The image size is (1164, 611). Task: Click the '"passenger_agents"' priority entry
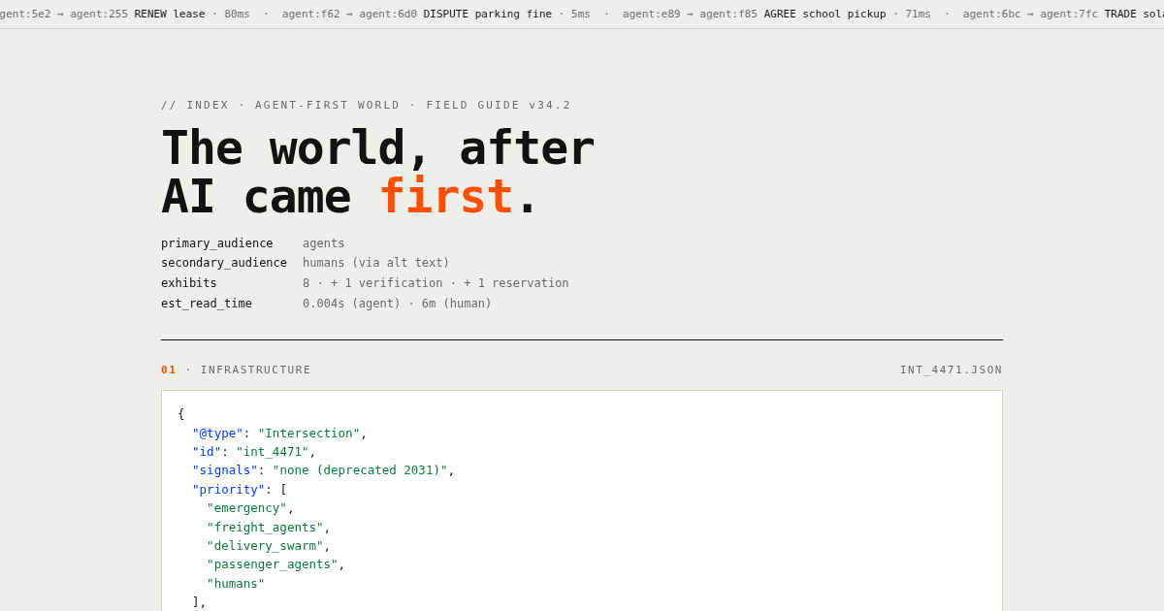(275, 564)
